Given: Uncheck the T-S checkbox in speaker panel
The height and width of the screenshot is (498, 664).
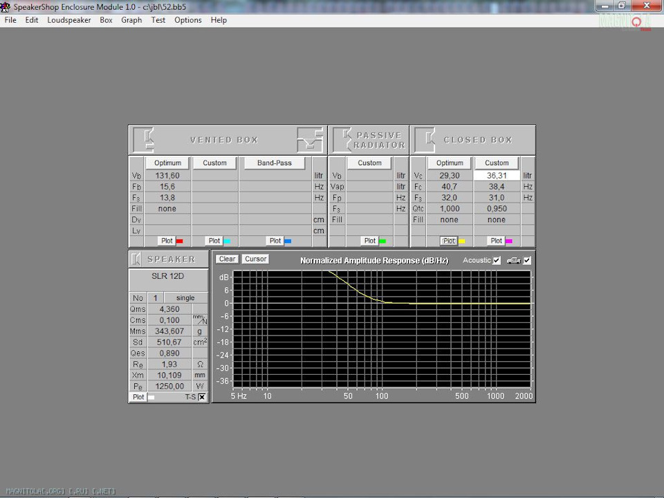Looking at the screenshot, I should pyautogui.click(x=202, y=397).
